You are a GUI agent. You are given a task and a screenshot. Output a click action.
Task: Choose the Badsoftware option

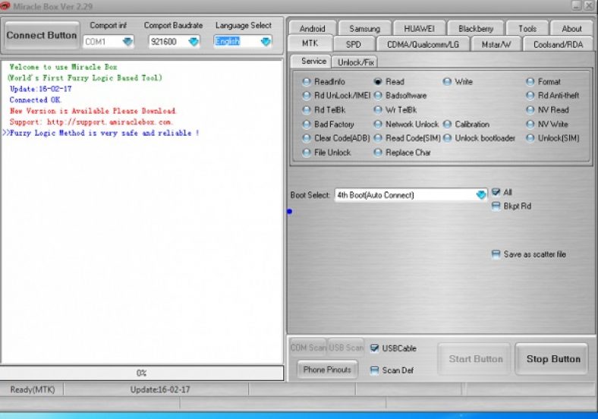400,96
